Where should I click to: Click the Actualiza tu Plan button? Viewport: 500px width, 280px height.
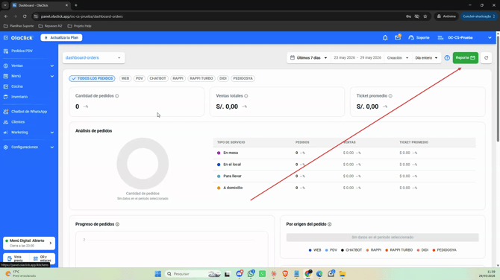click(61, 37)
